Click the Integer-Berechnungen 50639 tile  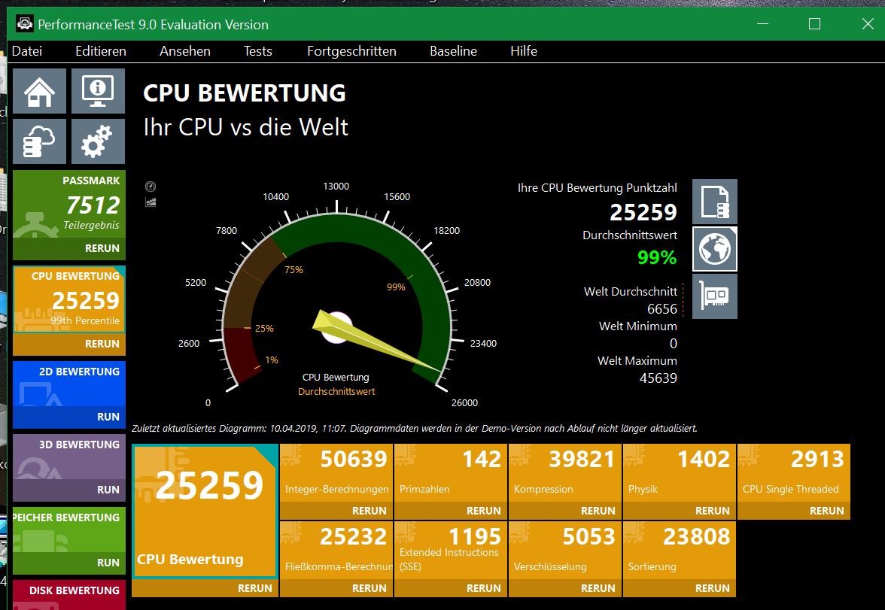click(x=336, y=473)
